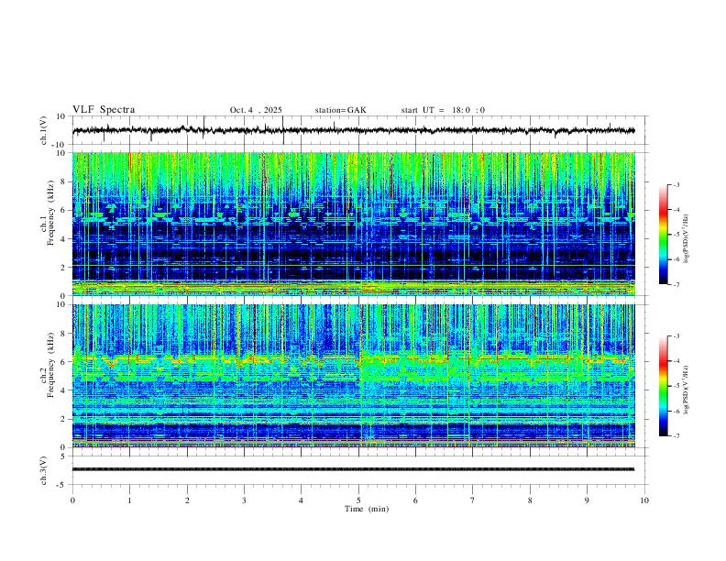Screen dimensions: 726x561
Task: Click the time axis tick label '10'
Action: tap(644, 500)
